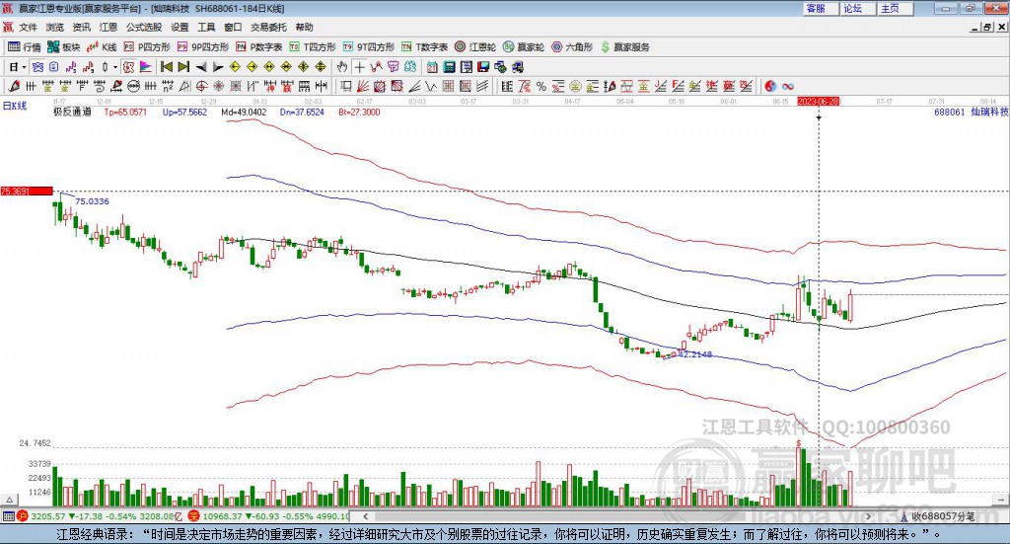Open the P四方形 square tool
1010x544 pixels.
point(147,47)
